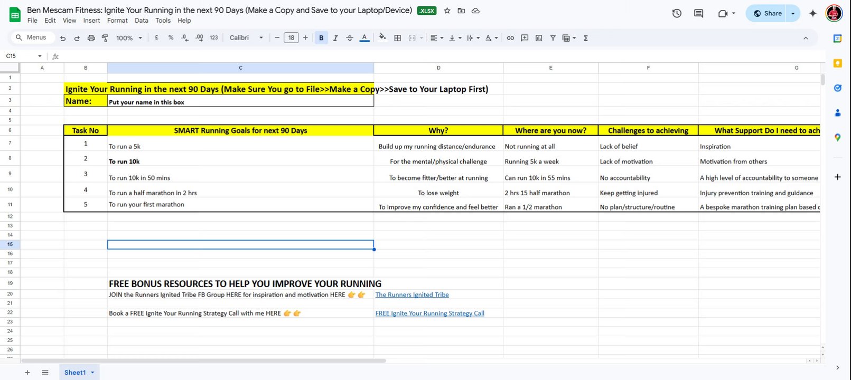
Task: Open the Google Tasks side panel
Action: [837, 88]
